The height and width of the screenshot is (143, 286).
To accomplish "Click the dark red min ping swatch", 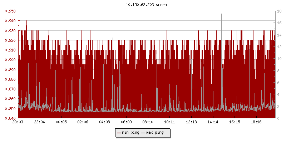I will (119, 133).
